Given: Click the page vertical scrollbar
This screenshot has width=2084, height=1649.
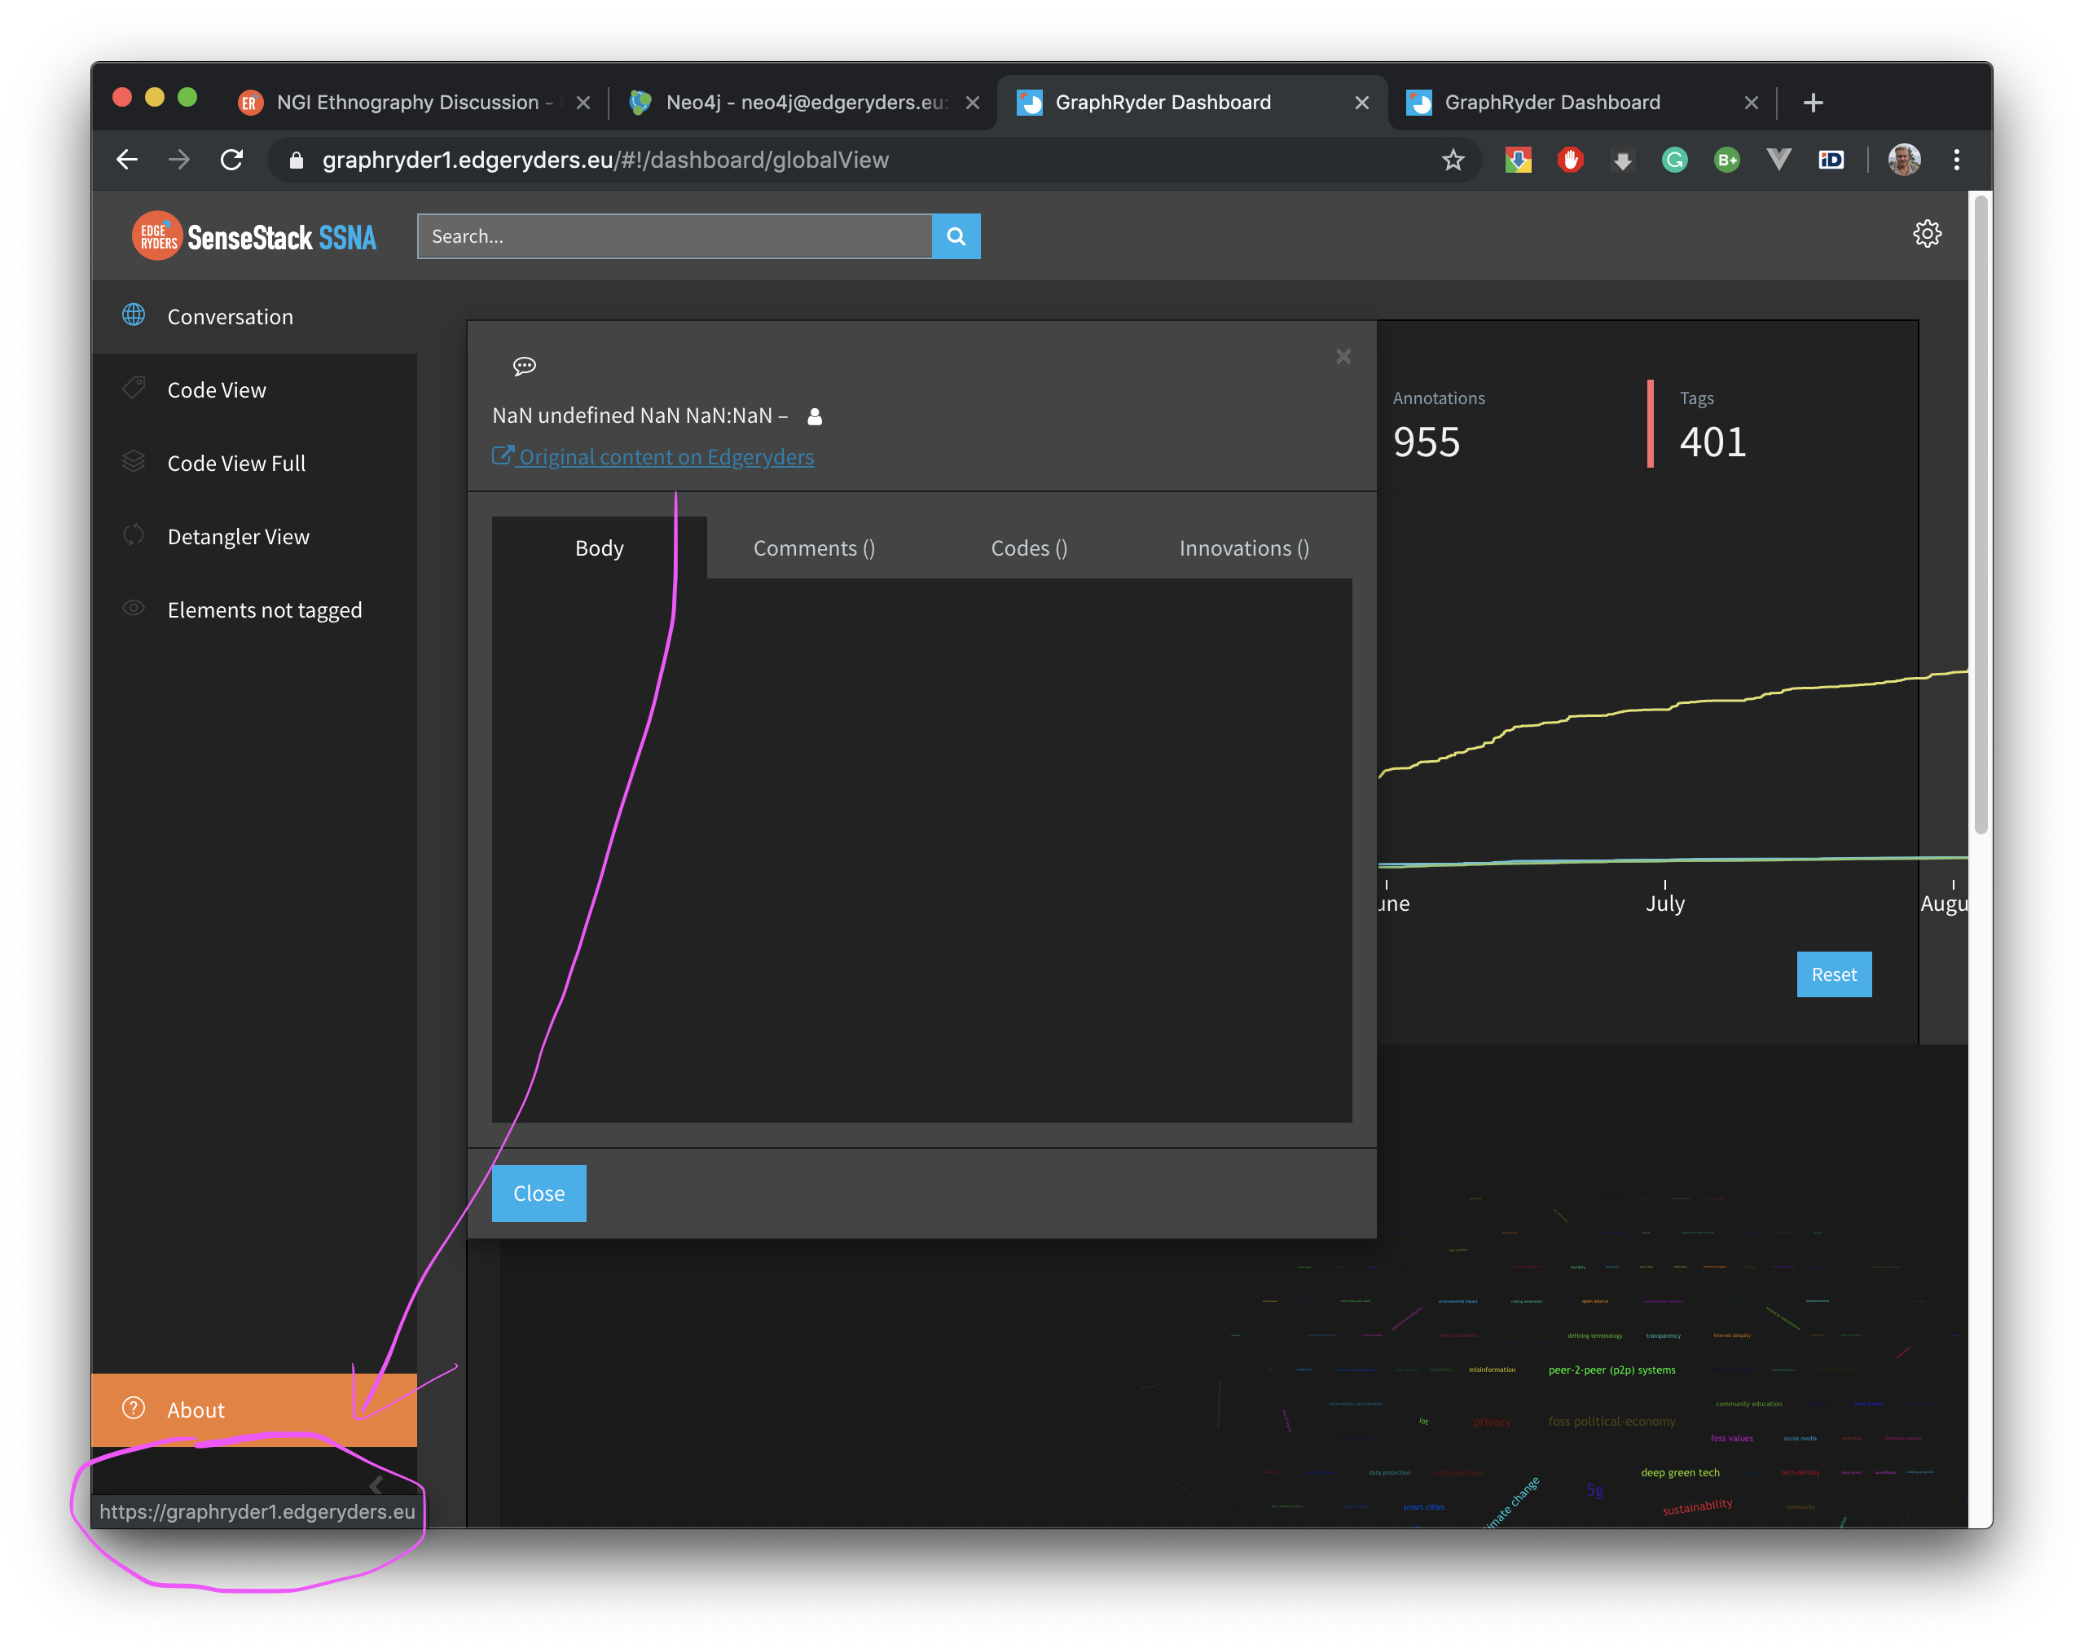Looking at the screenshot, I should pyautogui.click(x=1981, y=517).
